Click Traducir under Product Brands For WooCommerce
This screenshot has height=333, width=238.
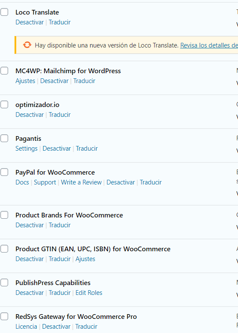click(59, 225)
